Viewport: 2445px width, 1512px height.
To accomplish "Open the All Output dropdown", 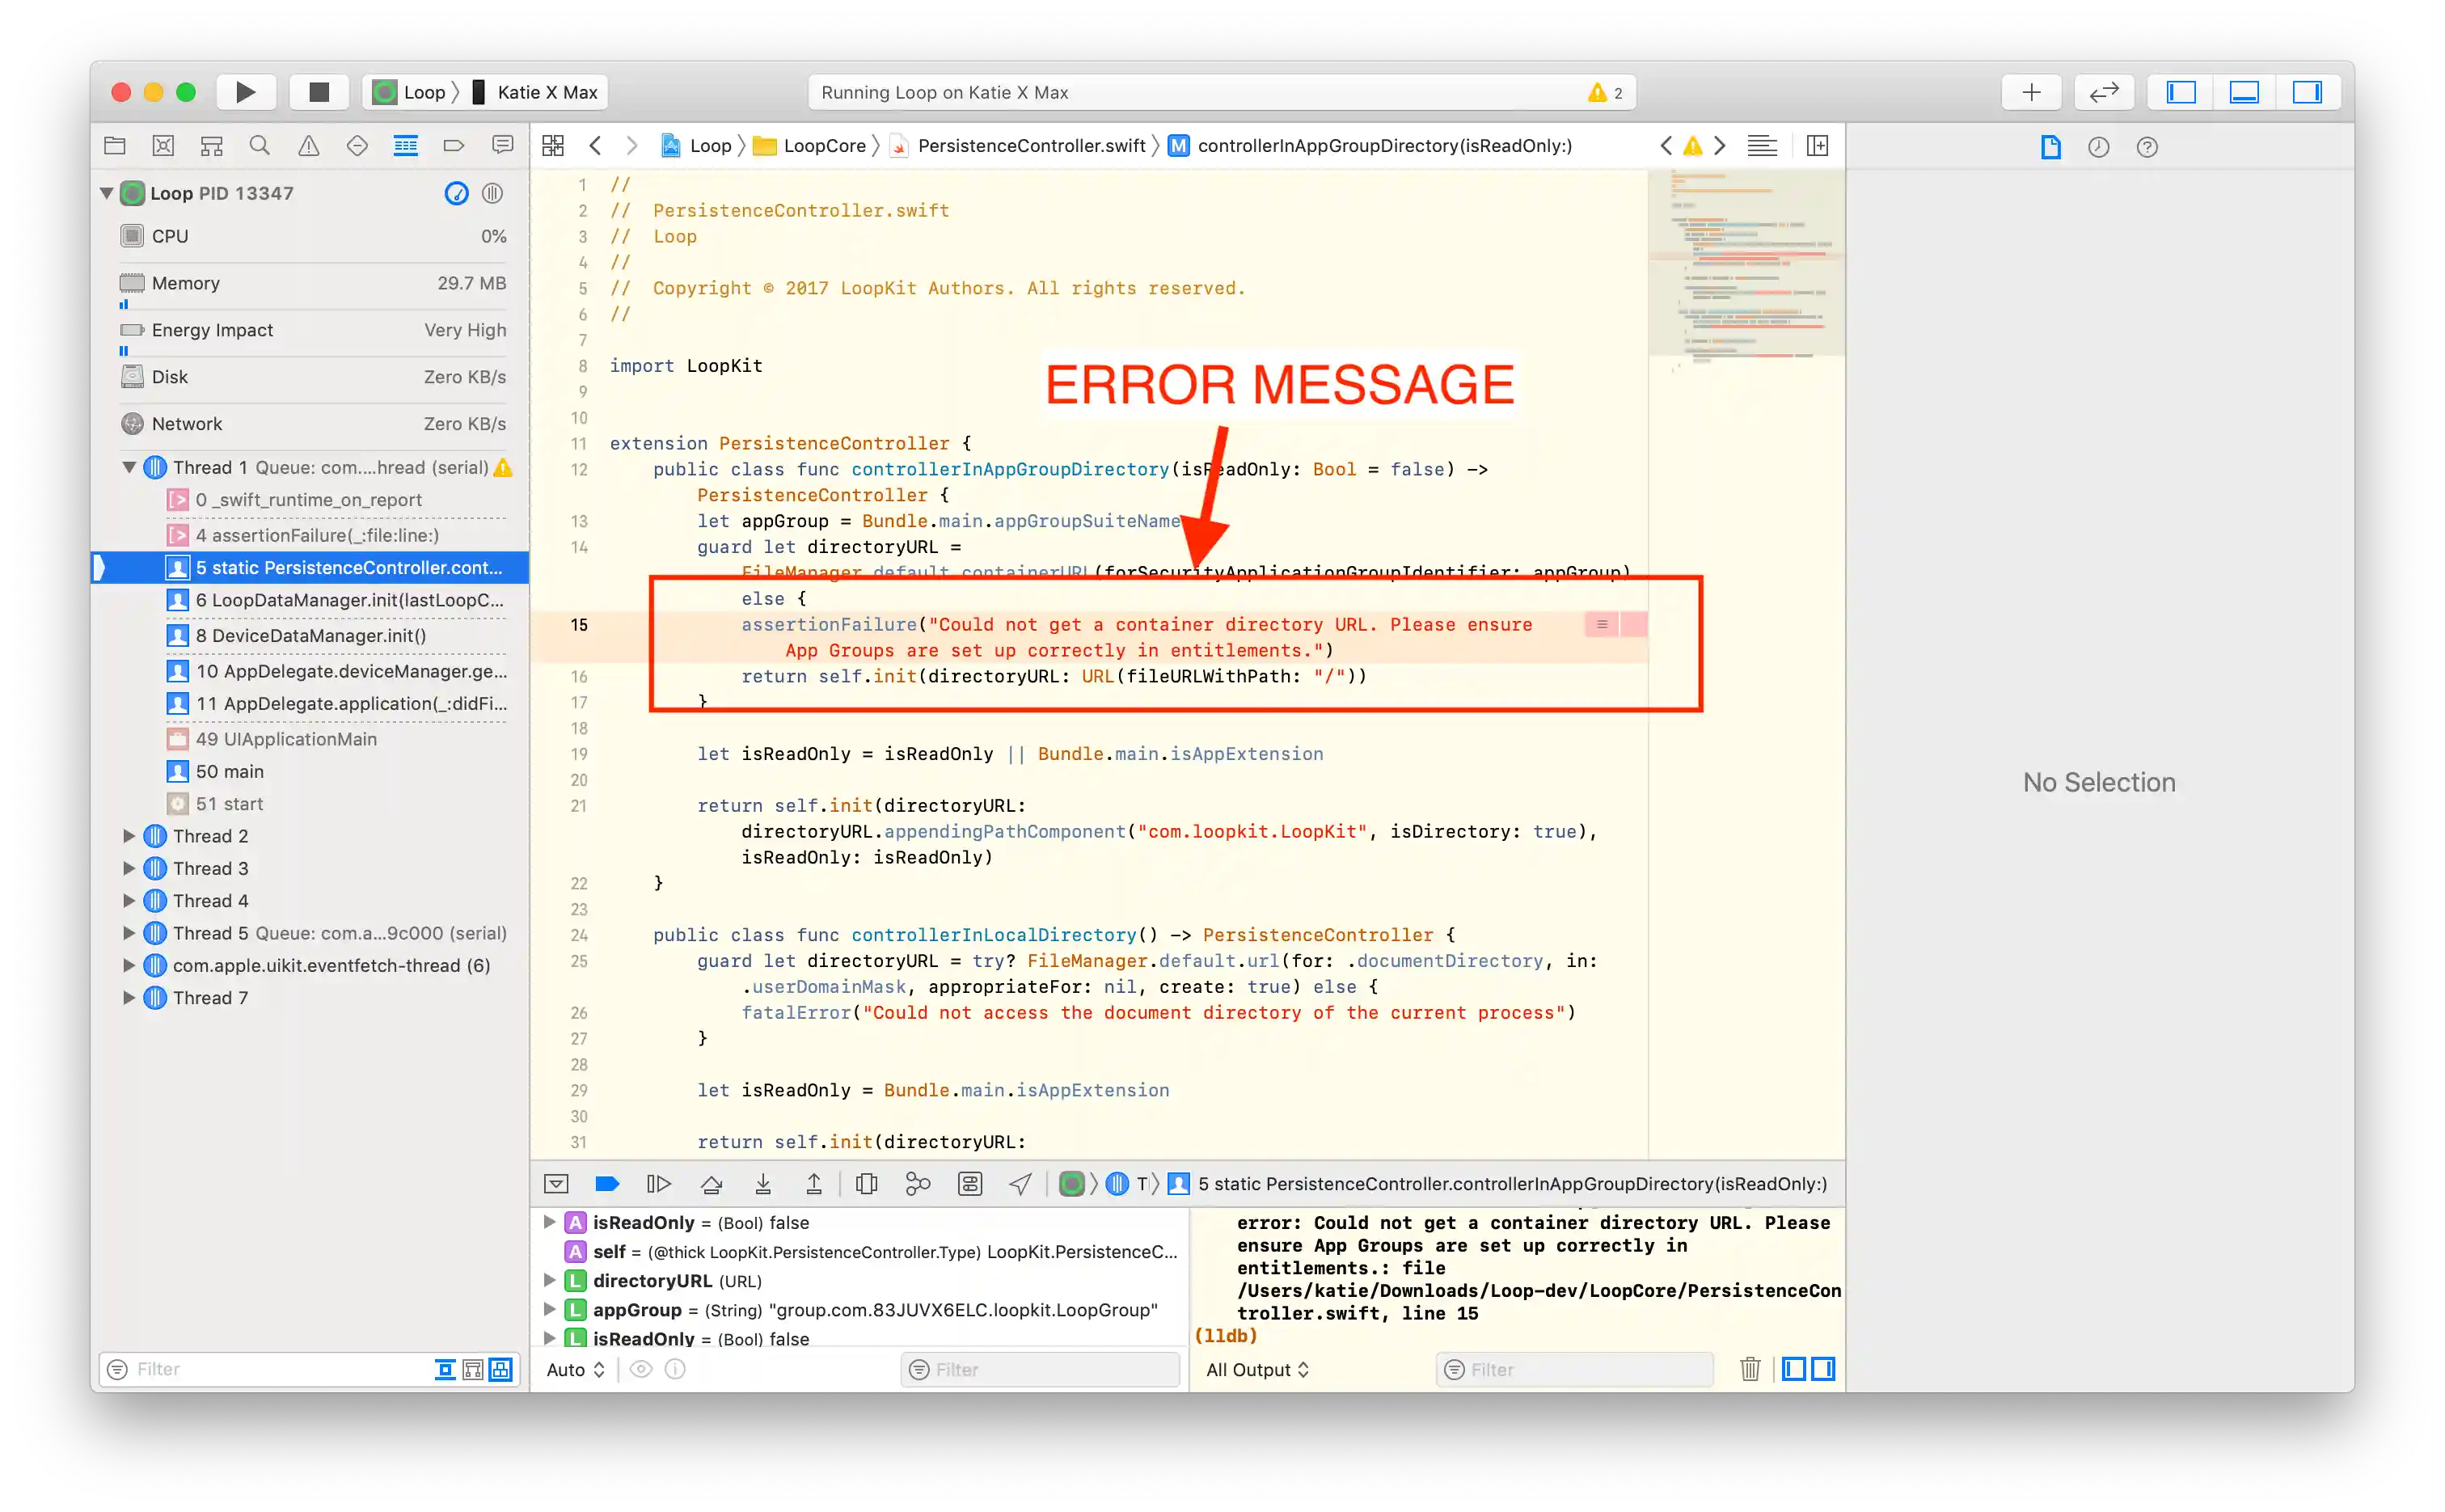I will click(1257, 1370).
